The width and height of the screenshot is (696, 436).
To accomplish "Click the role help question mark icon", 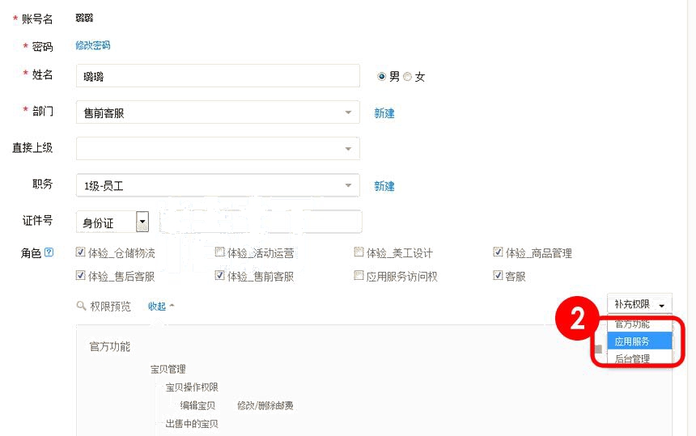I will click(49, 252).
